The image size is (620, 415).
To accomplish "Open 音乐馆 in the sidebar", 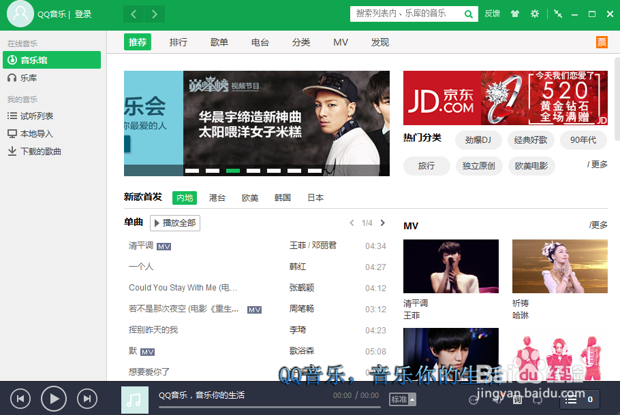I will 52,60.
